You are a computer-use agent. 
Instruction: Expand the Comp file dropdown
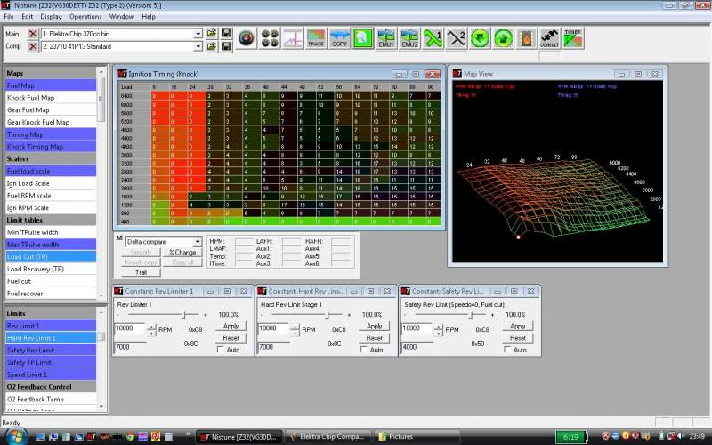coord(198,45)
